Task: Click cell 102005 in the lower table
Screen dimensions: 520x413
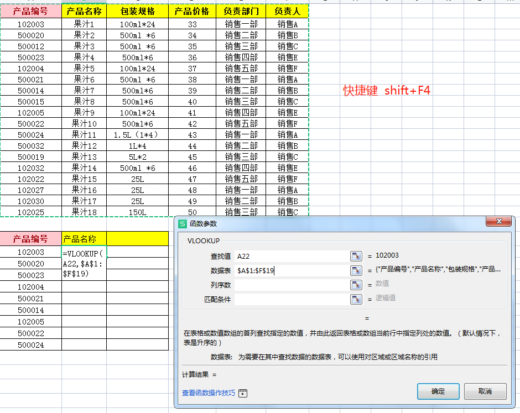Action: [x=30, y=322]
